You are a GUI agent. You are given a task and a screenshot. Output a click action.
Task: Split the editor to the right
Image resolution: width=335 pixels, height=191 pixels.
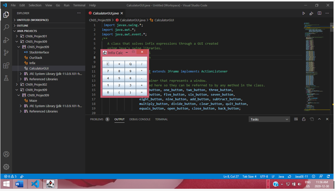tap(320, 13)
